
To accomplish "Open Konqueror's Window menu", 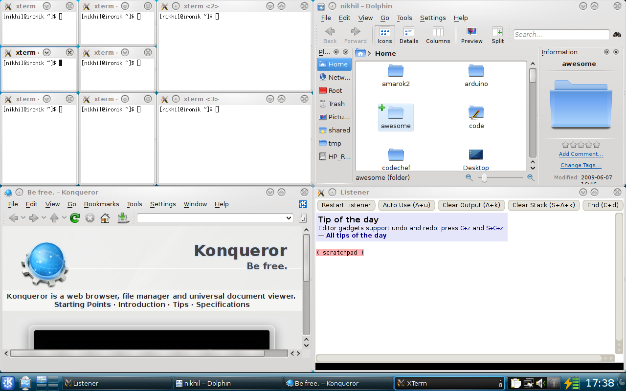I will click(x=195, y=204).
